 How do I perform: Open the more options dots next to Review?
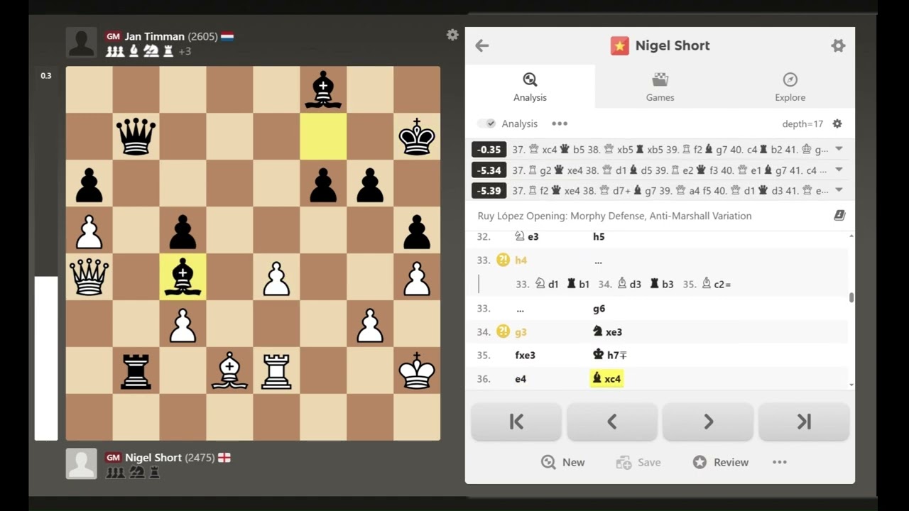pos(780,462)
